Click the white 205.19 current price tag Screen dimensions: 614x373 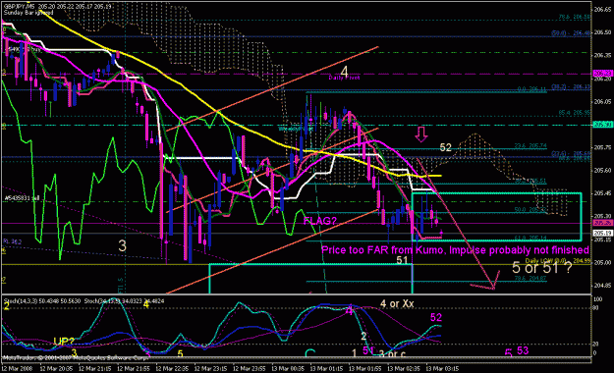(603, 233)
